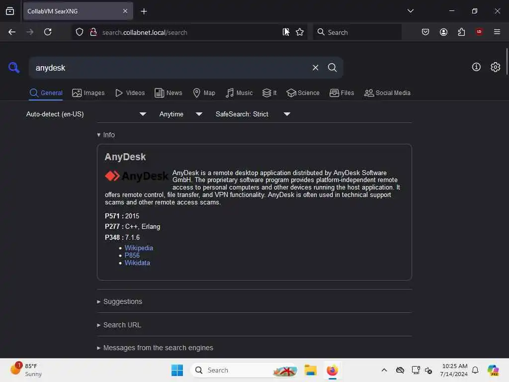The height and width of the screenshot is (382, 509).
Task: Click the P571 : 2015 row
Action: tap(122, 216)
